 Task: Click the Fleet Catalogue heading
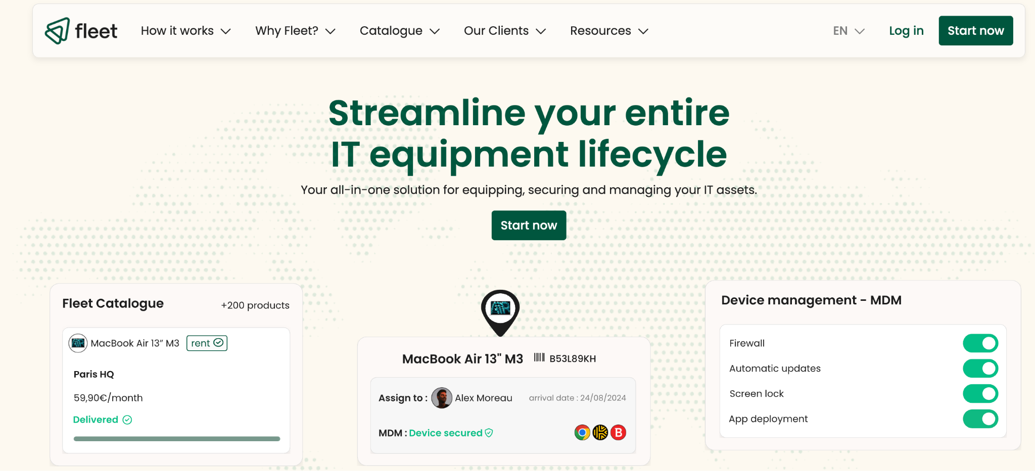coord(113,303)
